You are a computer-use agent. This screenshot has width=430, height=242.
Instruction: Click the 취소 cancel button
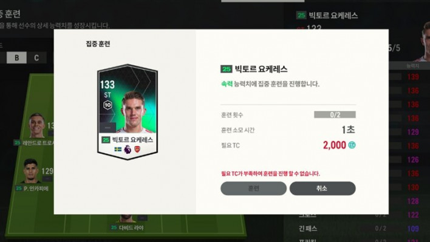(x=322, y=189)
